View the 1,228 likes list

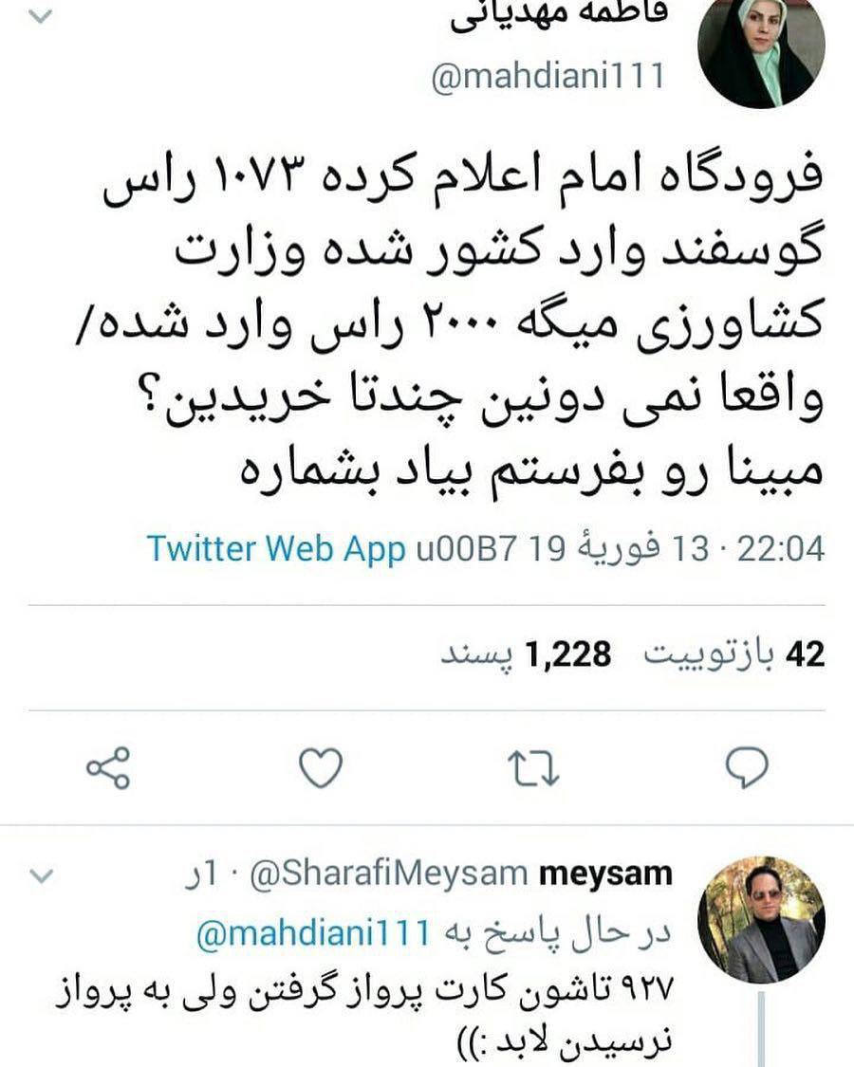(x=526, y=653)
